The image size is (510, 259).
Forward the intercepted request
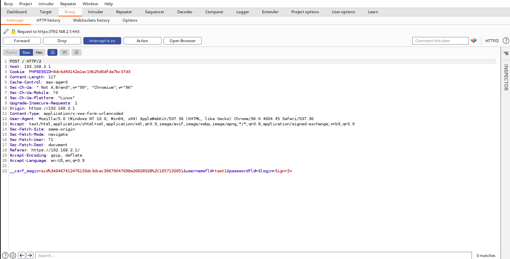pos(22,41)
